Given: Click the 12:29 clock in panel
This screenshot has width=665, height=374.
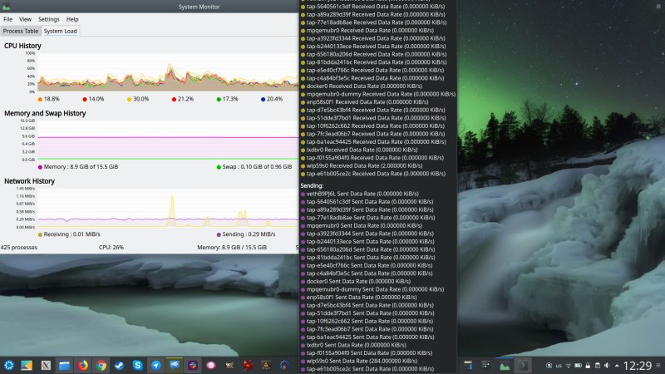Looking at the screenshot, I should pyautogui.click(x=638, y=366).
